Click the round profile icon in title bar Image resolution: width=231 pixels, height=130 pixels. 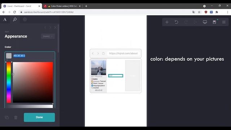click(x=204, y=6)
